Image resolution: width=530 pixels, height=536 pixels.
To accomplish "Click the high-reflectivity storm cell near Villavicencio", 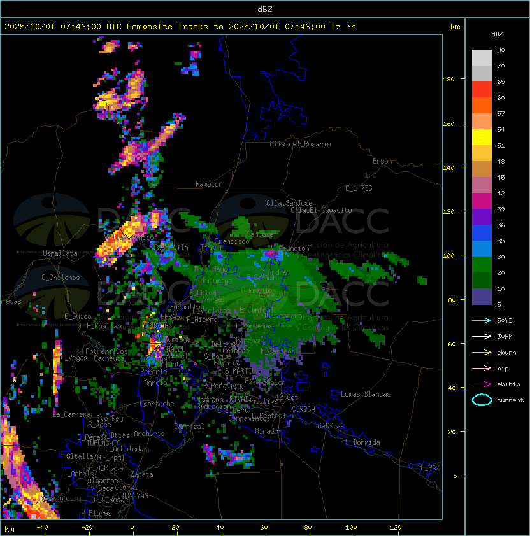I will click(120, 241).
